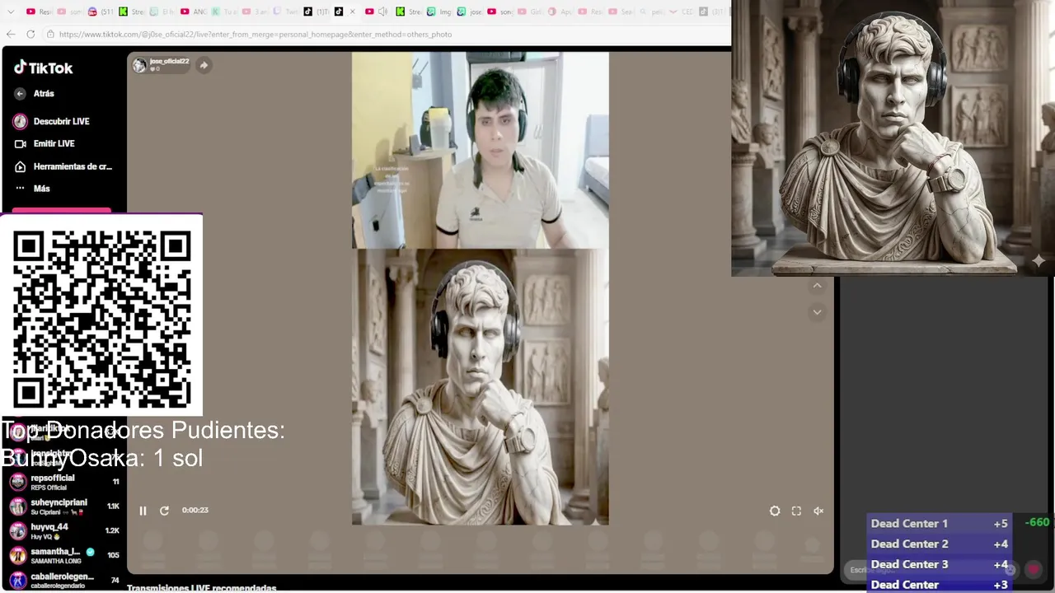Screen dimensions: 1055x593
Task: Switch live player to fullscreen
Action: (x=796, y=511)
